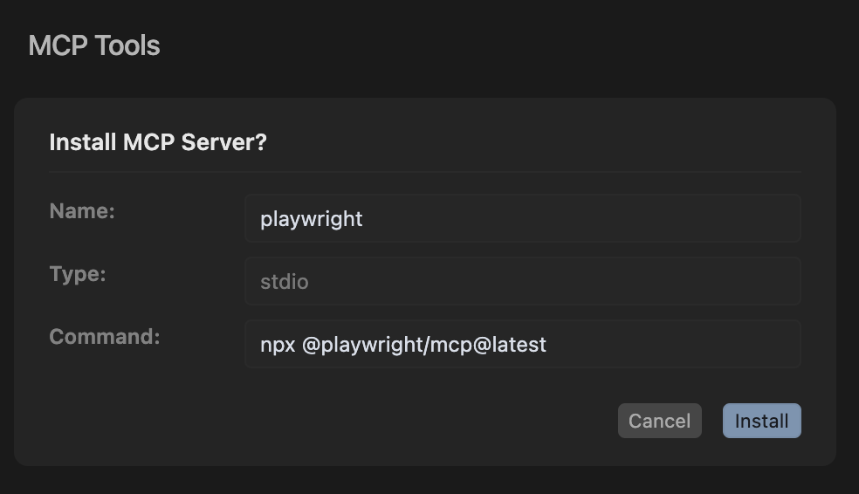Screen dimensions: 859x494
Task: Select the disabled Type field
Action: (x=522, y=281)
